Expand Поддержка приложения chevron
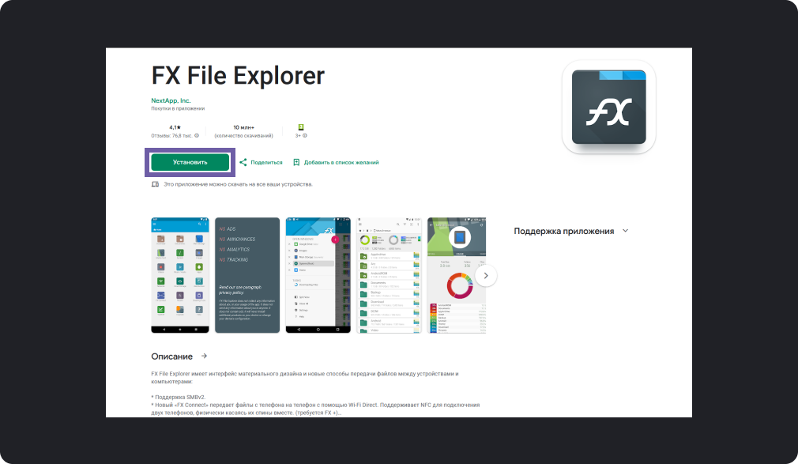This screenshot has width=798, height=464. tap(626, 231)
